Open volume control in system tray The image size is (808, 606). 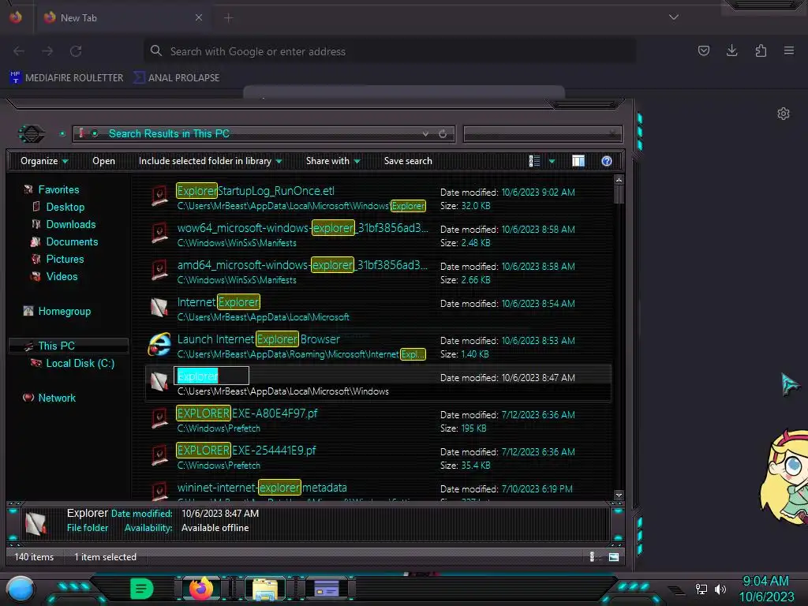[x=720, y=589]
